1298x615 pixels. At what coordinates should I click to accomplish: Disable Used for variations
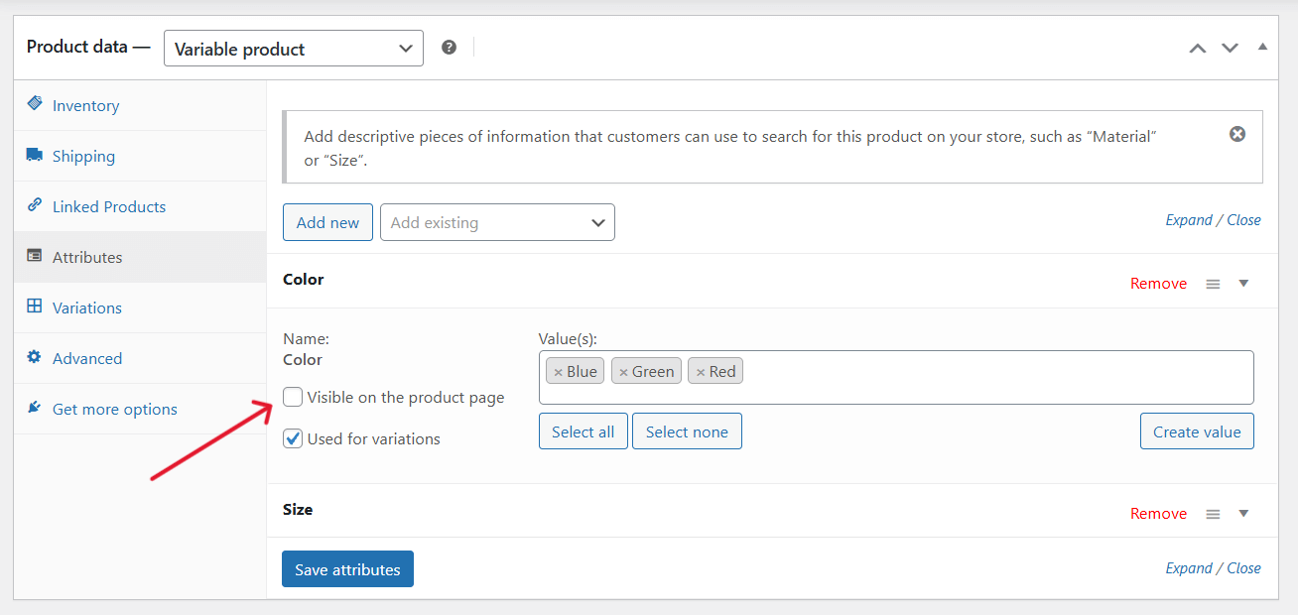coord(293,437)
